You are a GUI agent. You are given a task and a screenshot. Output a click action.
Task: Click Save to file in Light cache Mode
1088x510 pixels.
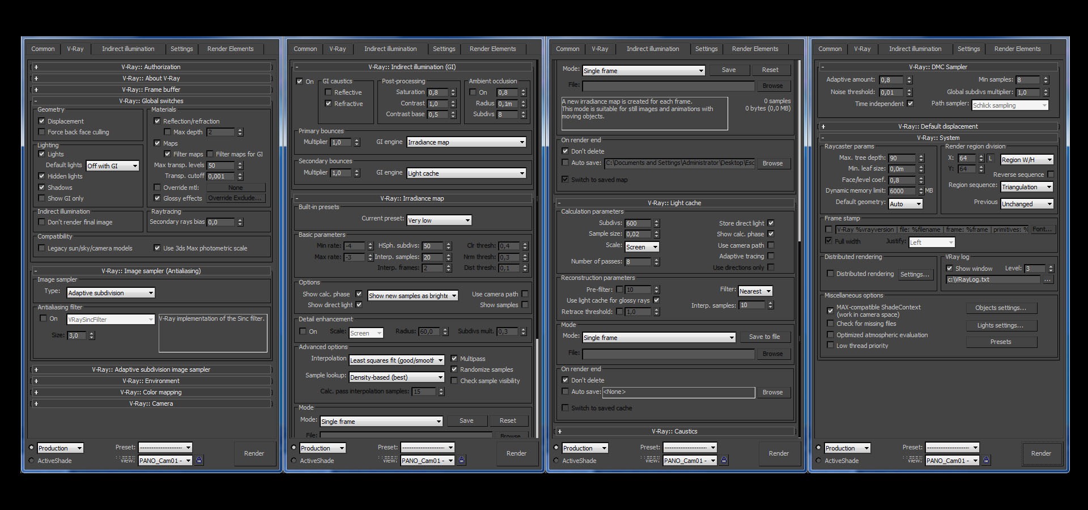764,337
